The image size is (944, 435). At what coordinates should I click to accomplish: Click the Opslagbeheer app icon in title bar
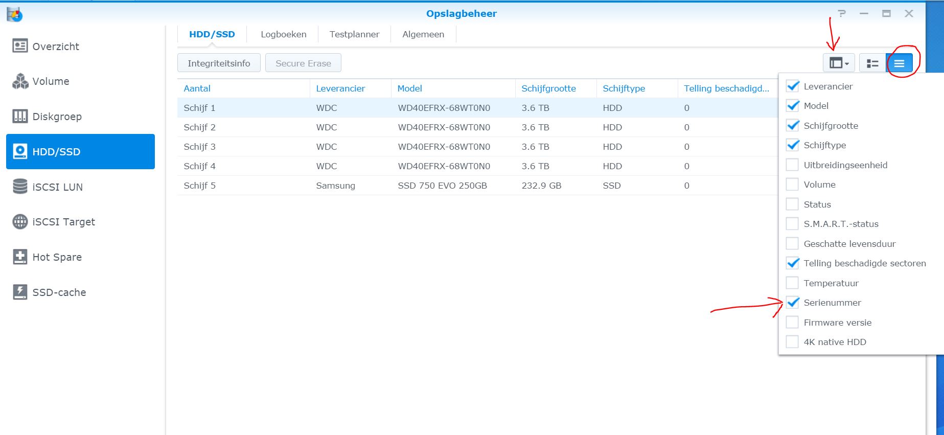tap(14, 14)
